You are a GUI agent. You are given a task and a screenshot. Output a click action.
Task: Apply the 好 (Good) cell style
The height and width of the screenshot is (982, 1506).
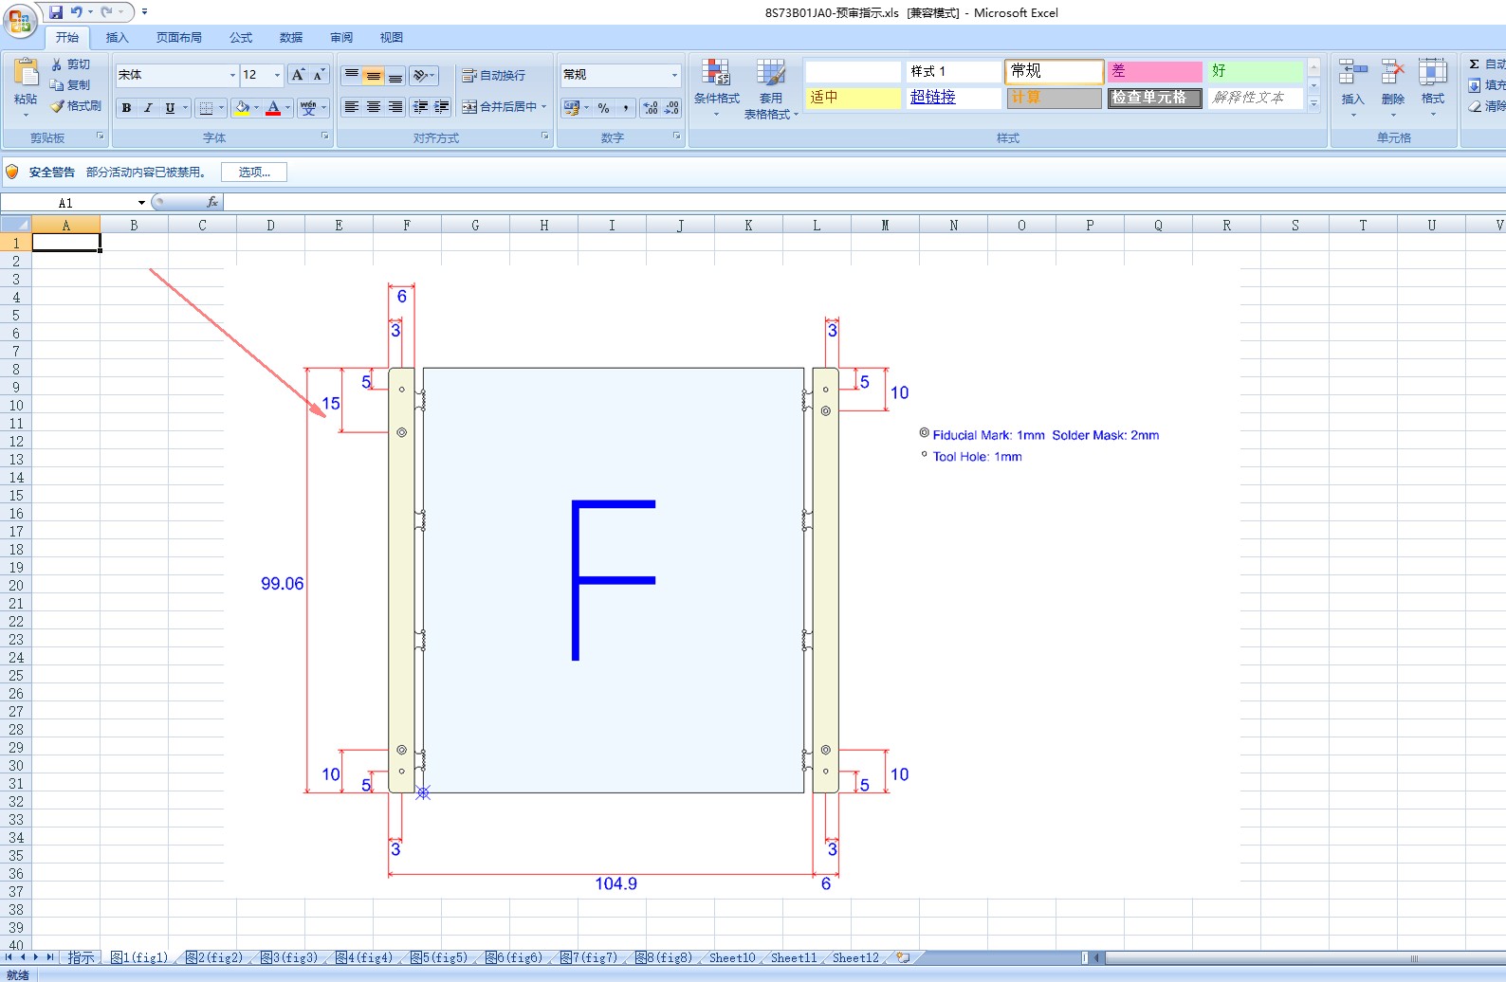[1256, 71]
